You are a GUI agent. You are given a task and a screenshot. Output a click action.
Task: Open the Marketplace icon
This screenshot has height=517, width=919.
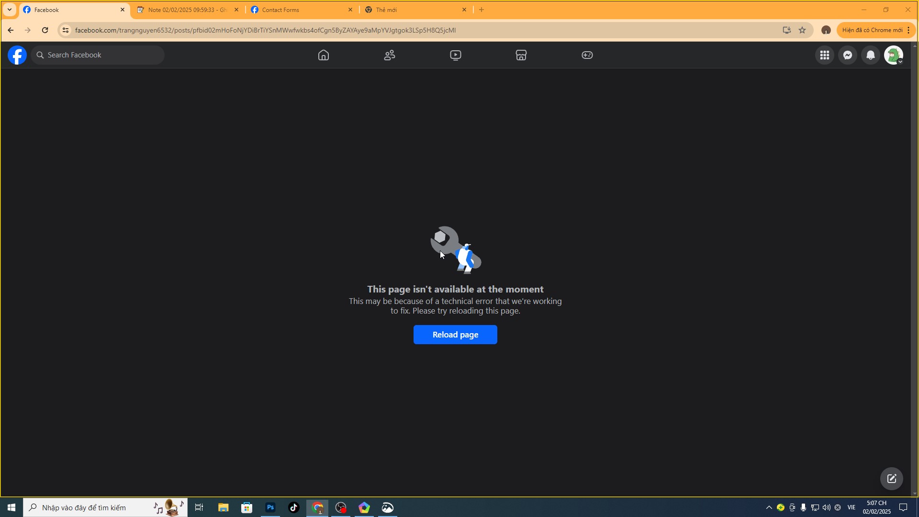coord(521,55)
